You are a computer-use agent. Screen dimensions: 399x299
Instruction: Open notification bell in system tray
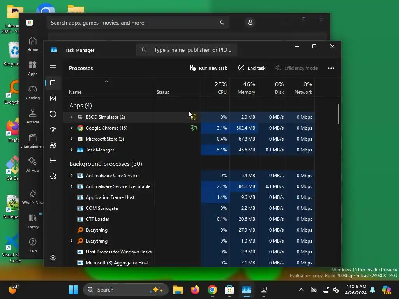coord(373,290)
